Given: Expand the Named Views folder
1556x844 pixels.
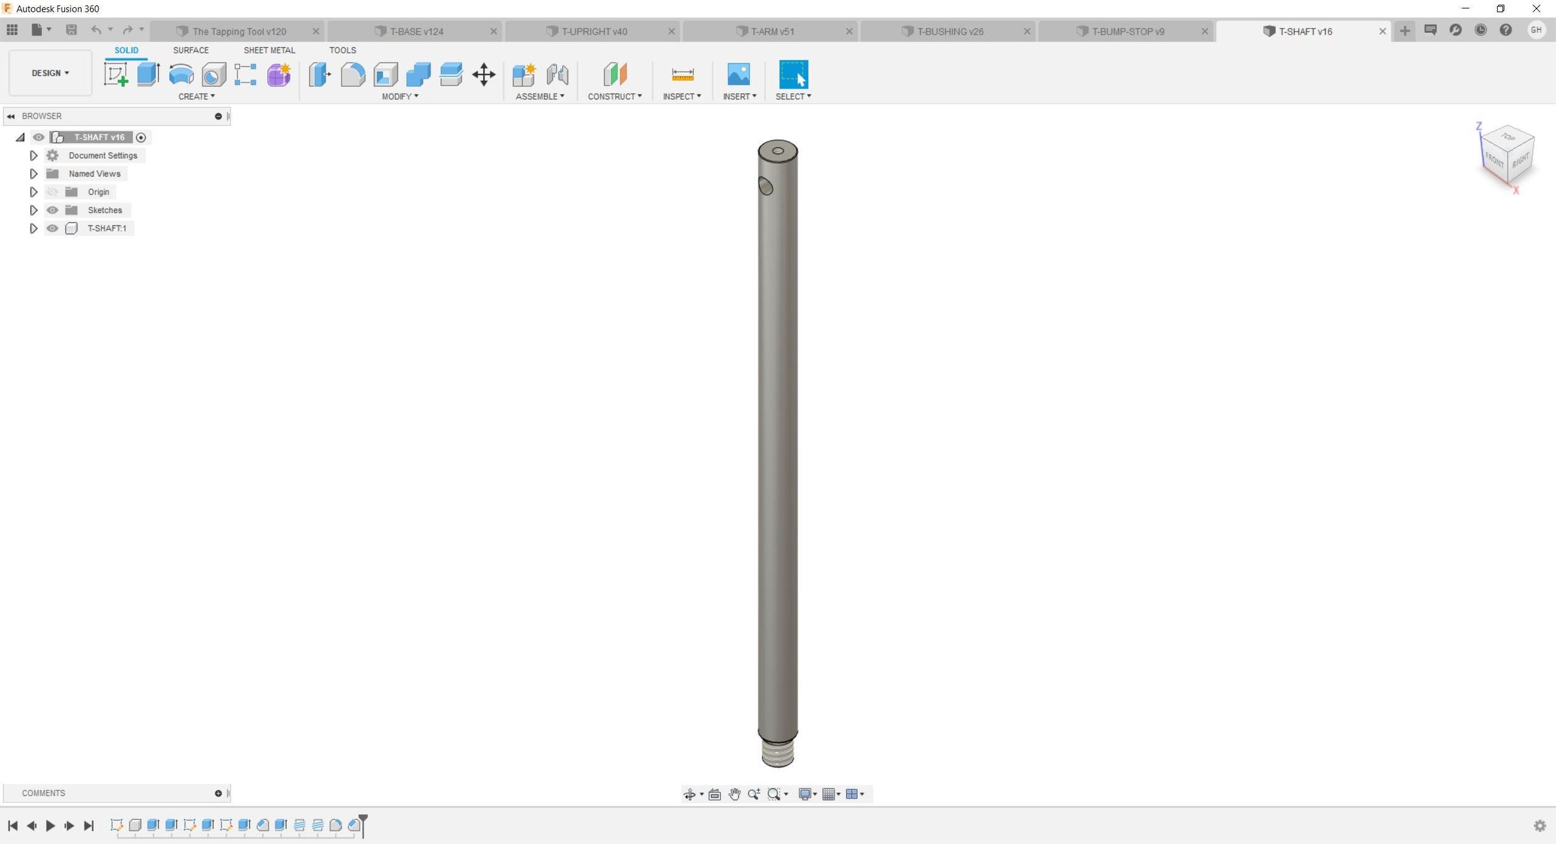Looking at the screenshot, I should (34, 174).
